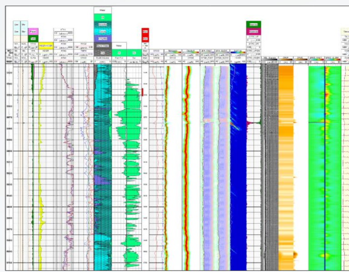
Task: Click the yellow HSGR+HCGR track header
Action: [47, 46]
